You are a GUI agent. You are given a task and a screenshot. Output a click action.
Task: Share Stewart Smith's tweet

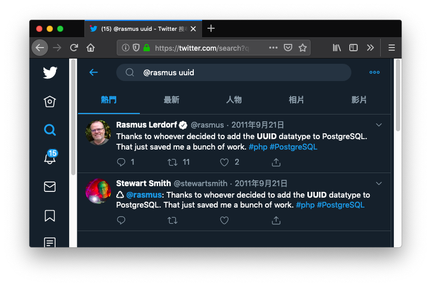pos(276,221)
